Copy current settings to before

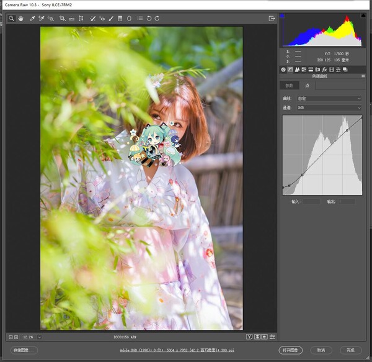(x=265, y=337)
